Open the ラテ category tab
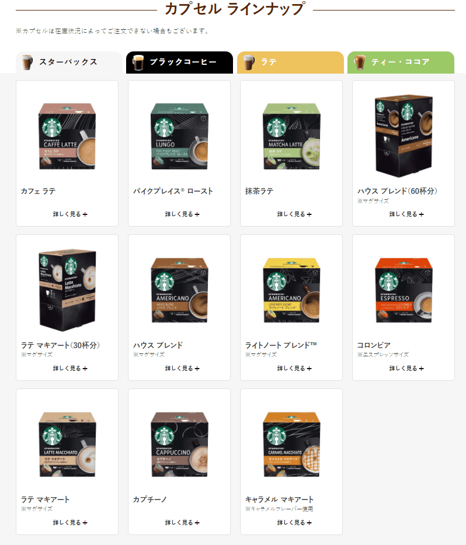Viewport: 466px width, 545px height. (290, 63)
